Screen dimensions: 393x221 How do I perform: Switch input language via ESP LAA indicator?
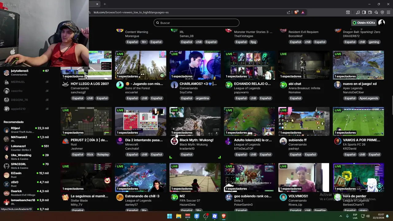pyautogui.click(x=355, y=216)
